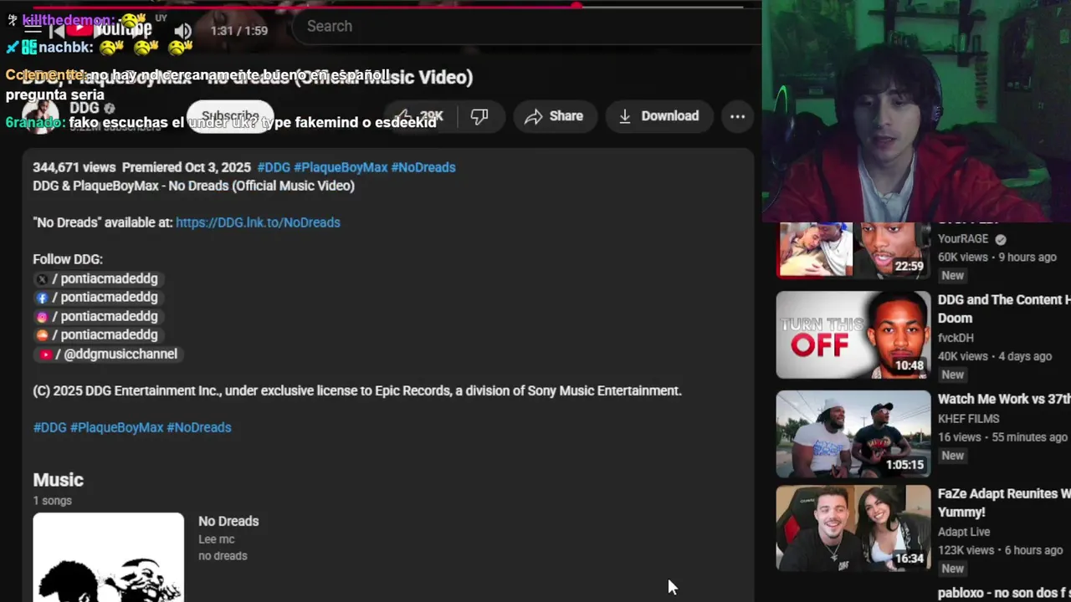The height and width of the screenshot is (602, 1071).
Task: Open "pabloxo - no son dos" video title
Action: [1004, 593]
